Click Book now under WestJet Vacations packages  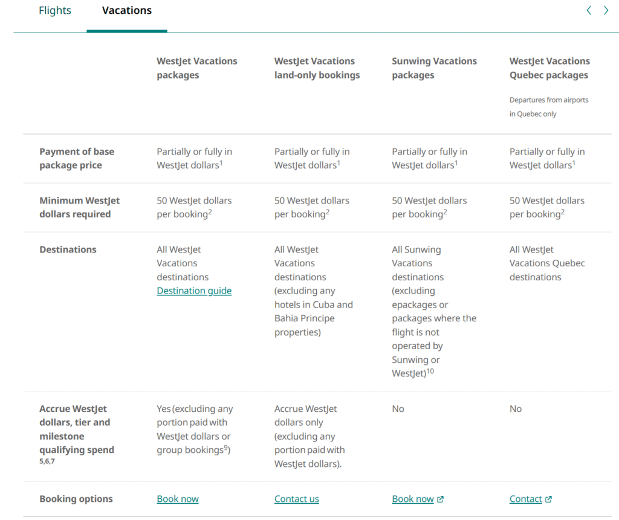click(178, 499)
